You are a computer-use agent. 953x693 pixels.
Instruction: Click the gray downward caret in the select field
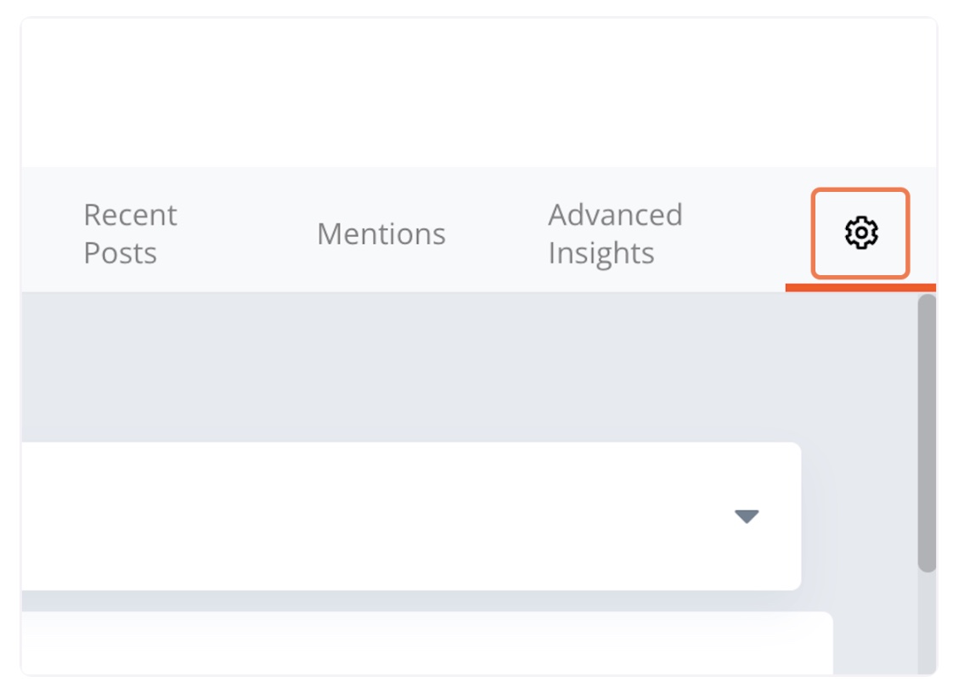coord(747,516)
